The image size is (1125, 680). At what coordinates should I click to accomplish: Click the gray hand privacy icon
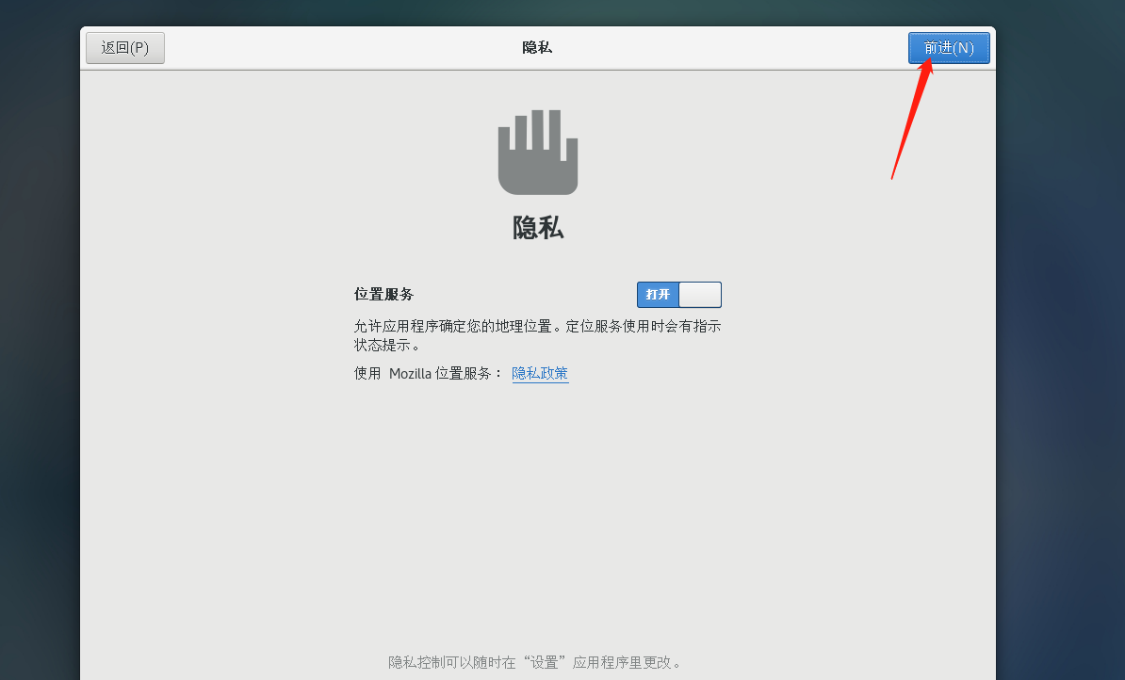click(538, 152)
